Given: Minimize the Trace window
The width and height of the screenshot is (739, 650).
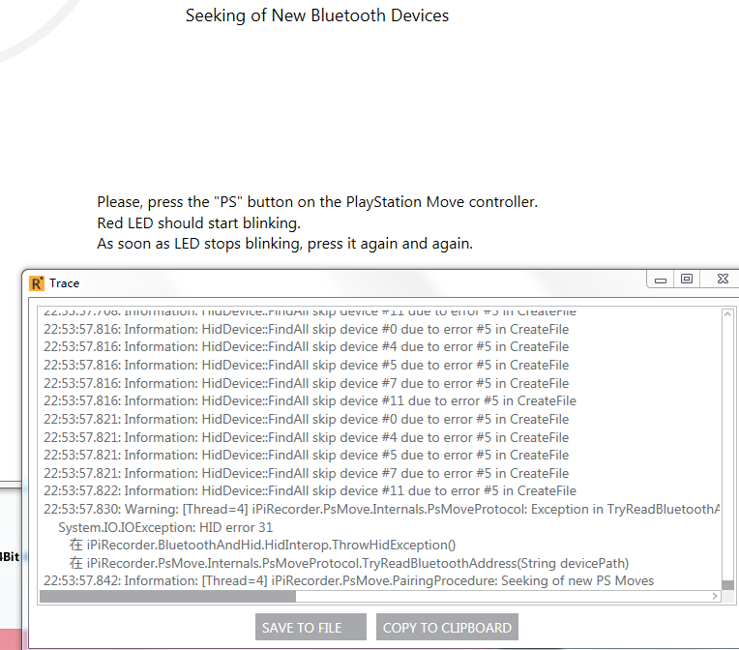Looking at the screenshot, I should (661, 280).
